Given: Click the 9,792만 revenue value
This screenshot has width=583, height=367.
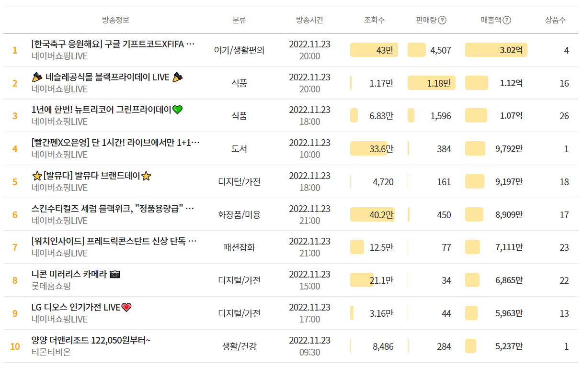Looking at the screenshot, I should 509,149.
